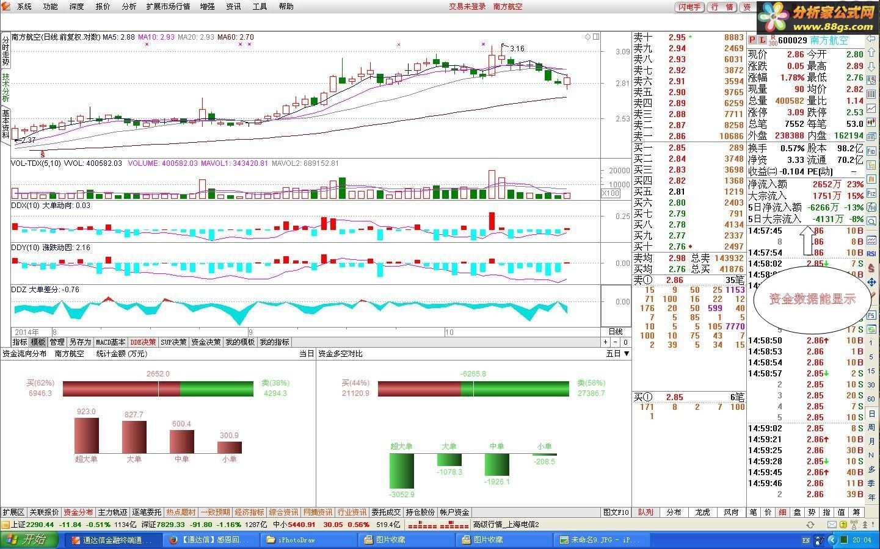Open the candlestick chart icon in sidebar
Viewport: 880px width, 549px height.
(871, 122)
